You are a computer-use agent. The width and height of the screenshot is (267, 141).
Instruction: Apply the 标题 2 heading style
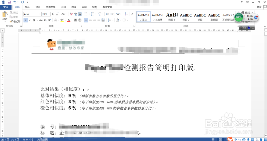(x=186, y=17)
